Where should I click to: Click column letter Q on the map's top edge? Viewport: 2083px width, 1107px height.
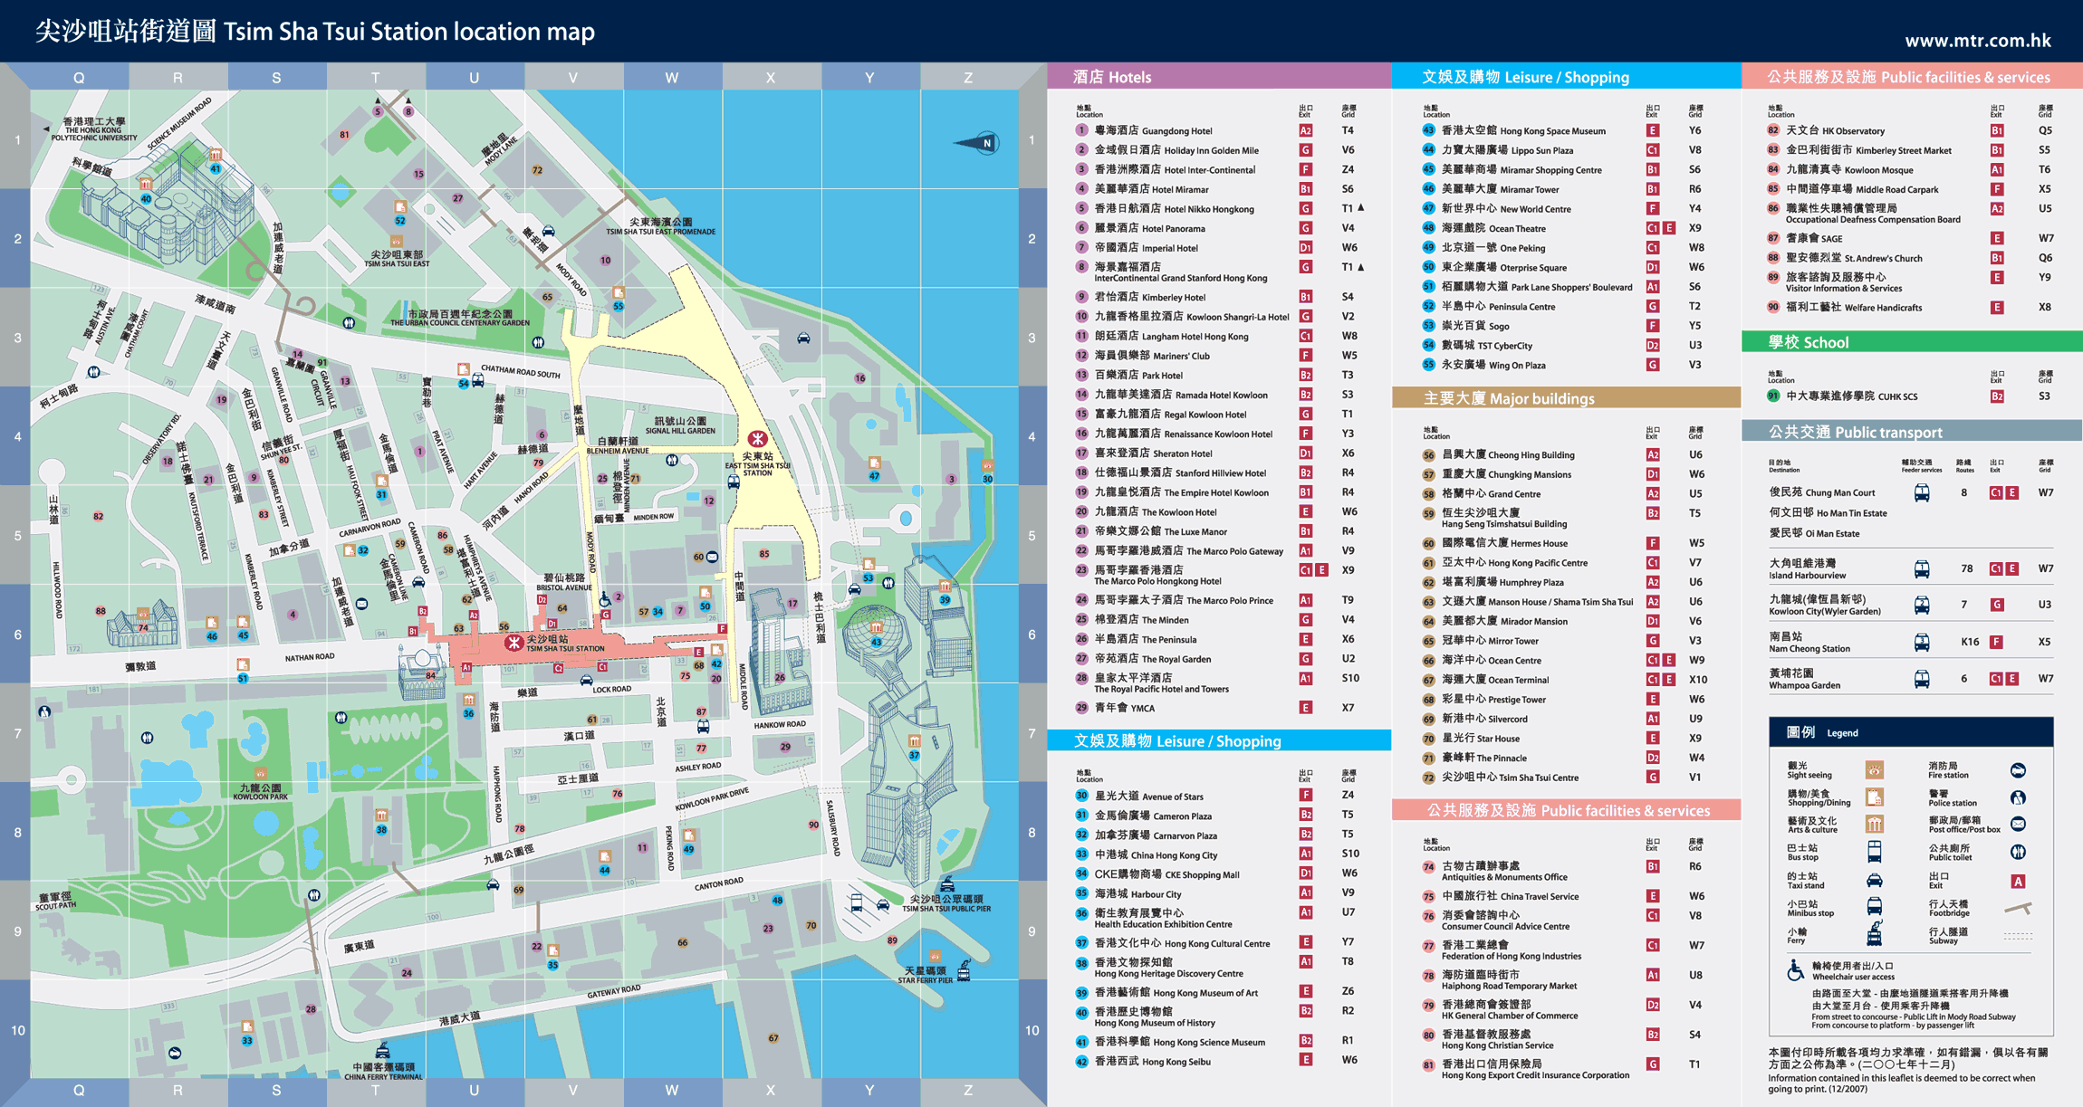coord(79,78)
